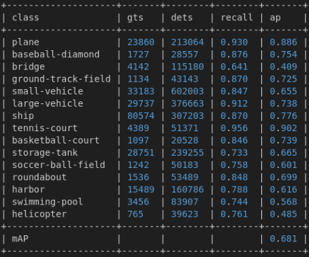Click ground-track-field ap value 0.725
This screenshot has width=309, height=257.
point(283,79)
